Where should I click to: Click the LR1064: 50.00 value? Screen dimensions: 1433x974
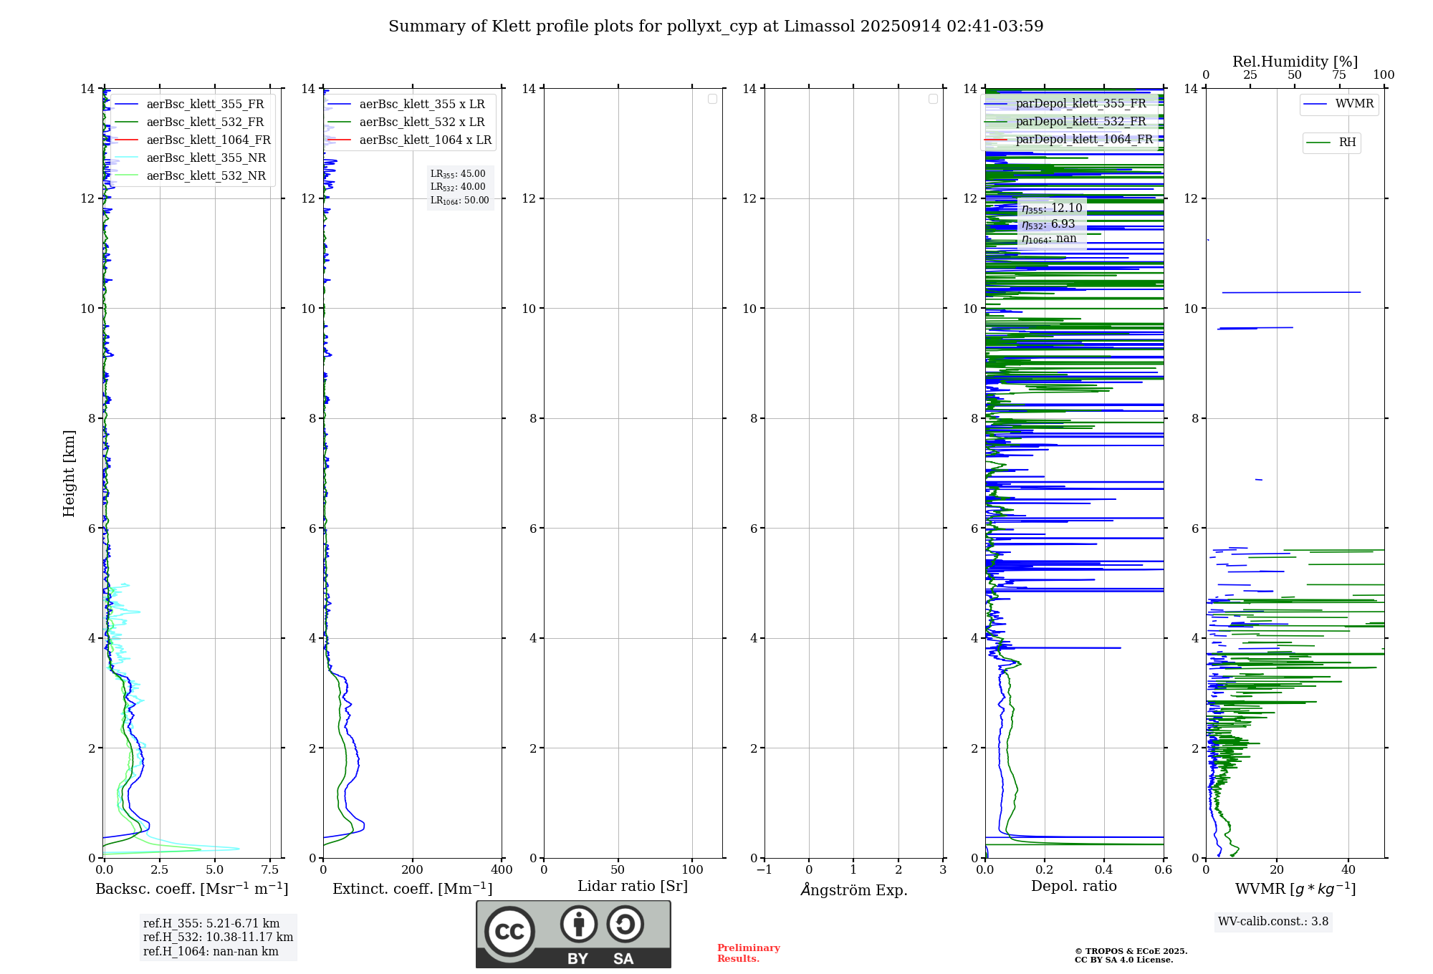click(x=460, y=201)
